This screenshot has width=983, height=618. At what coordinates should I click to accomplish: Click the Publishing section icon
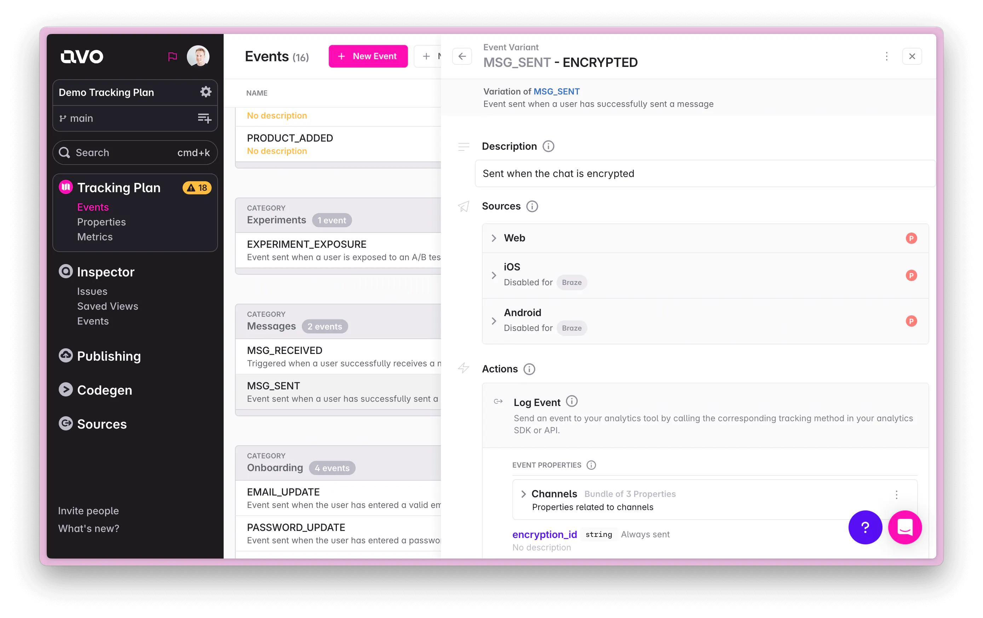[65, 355]
